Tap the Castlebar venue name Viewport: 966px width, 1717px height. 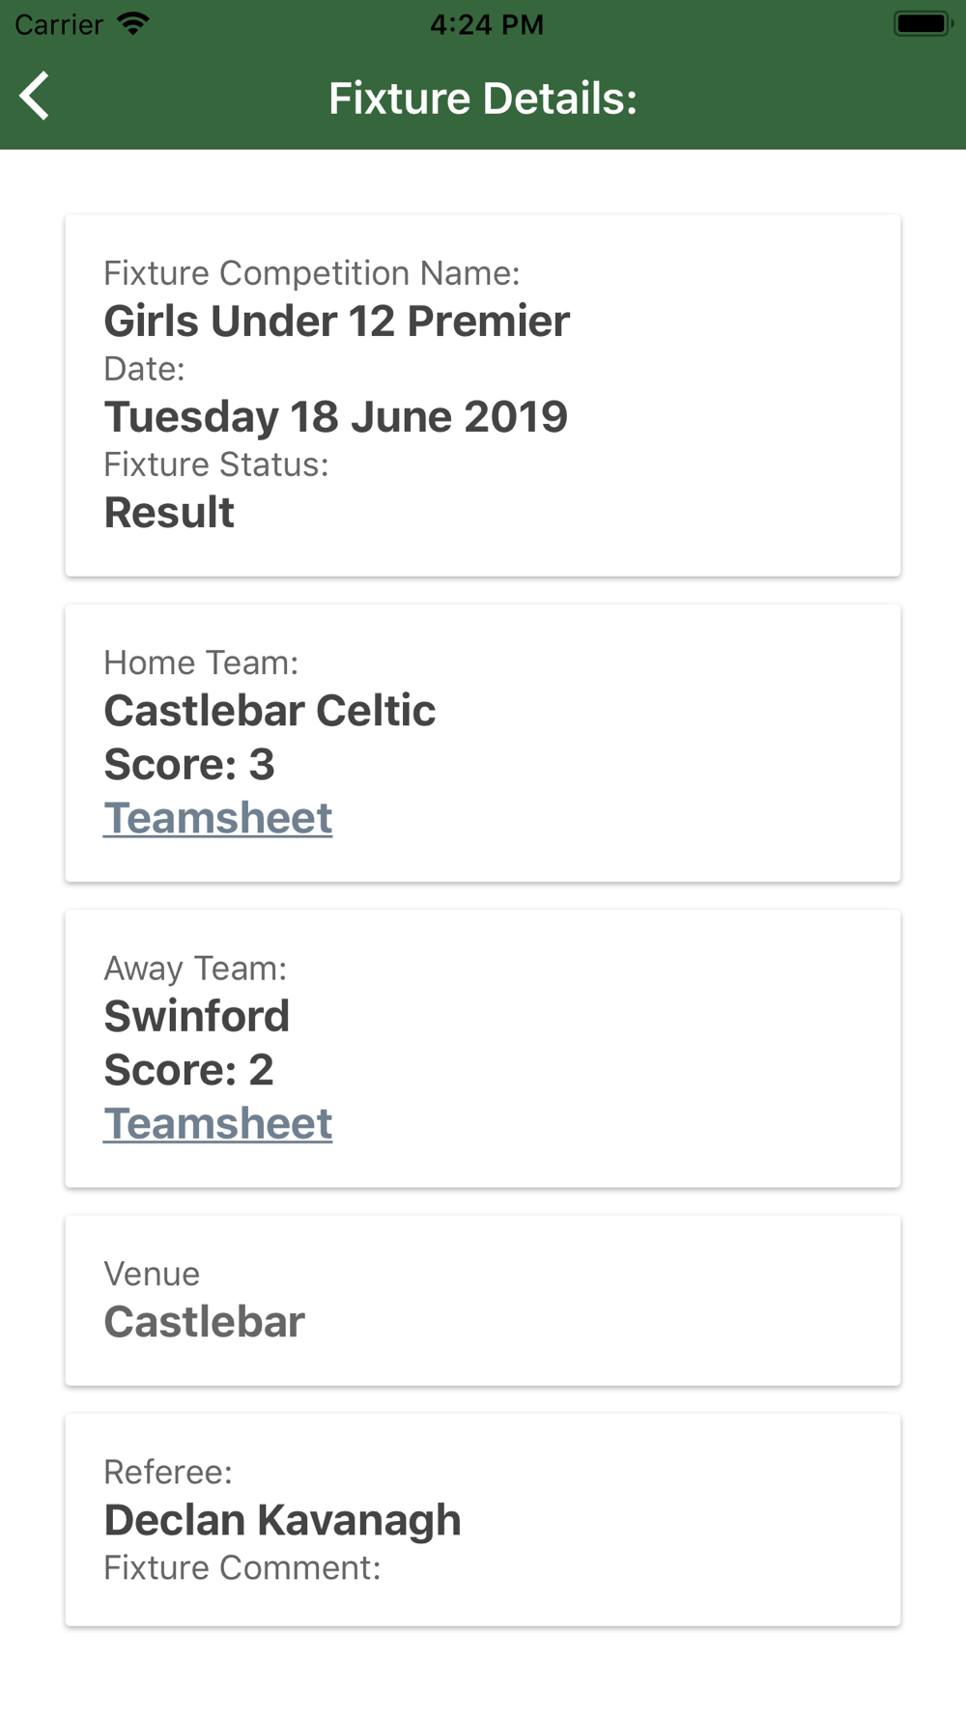(x=205, y=1322)
